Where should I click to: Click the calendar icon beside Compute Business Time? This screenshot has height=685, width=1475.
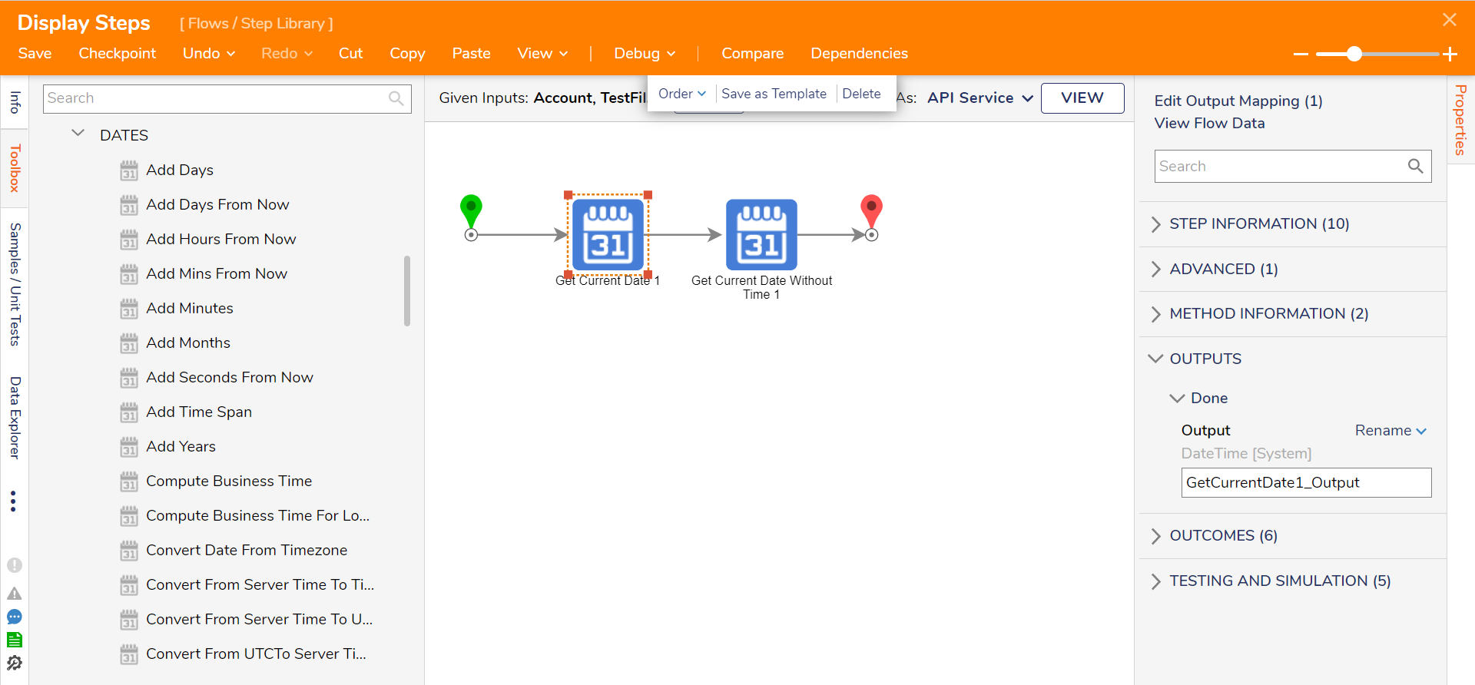(x=129, y=481)
